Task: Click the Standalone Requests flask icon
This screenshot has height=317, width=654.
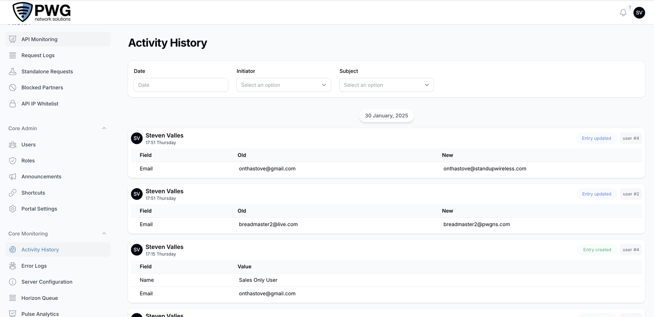Action: click(13, 72)
